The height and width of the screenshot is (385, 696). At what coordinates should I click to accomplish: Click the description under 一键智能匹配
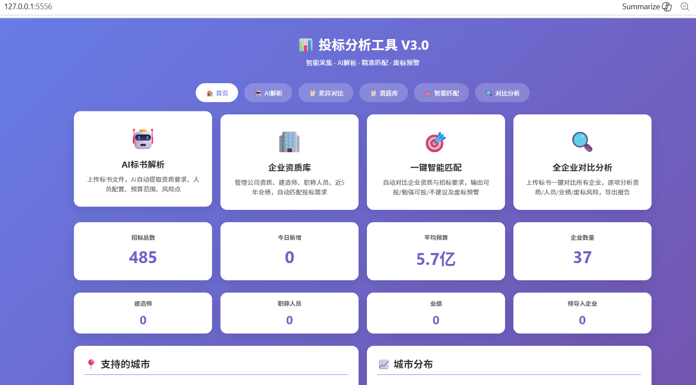click(x=436, y=187)
